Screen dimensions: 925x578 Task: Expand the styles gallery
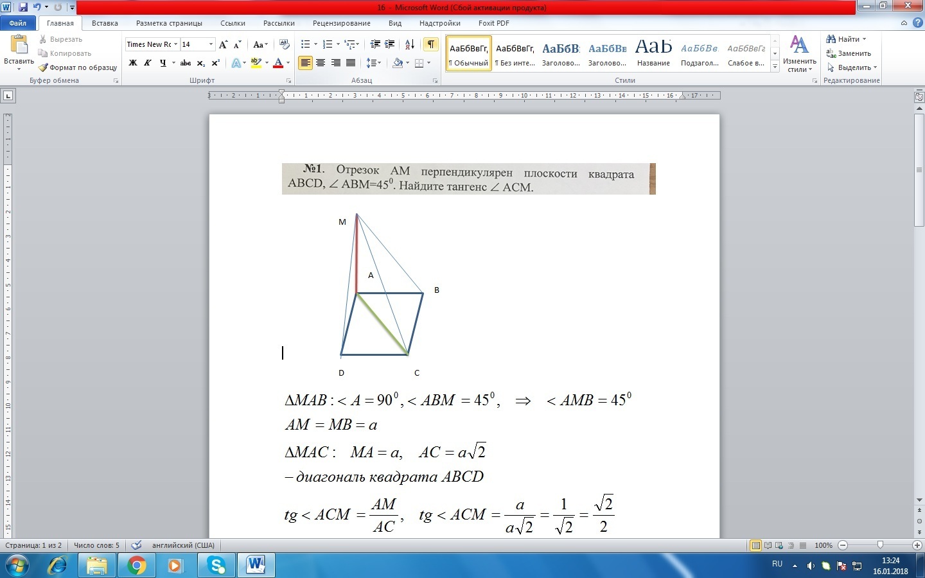[775, 67]
